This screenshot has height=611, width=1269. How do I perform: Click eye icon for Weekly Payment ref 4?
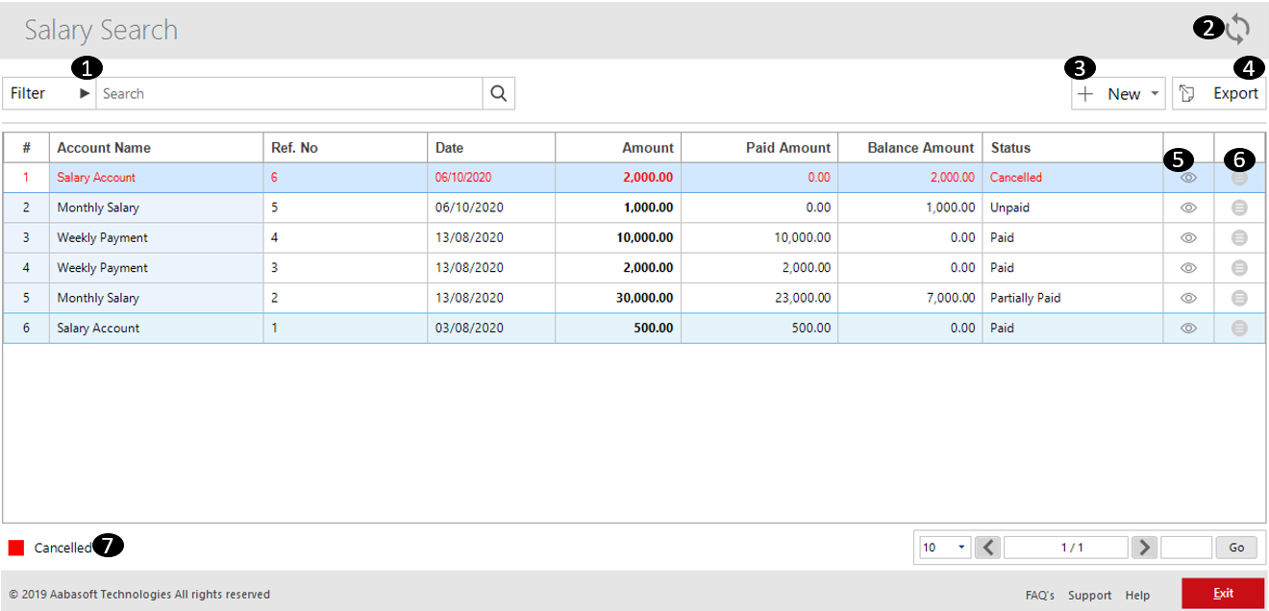[x=1188, y=237]
